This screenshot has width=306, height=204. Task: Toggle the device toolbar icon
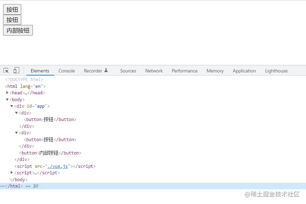[x=16, y=70]
